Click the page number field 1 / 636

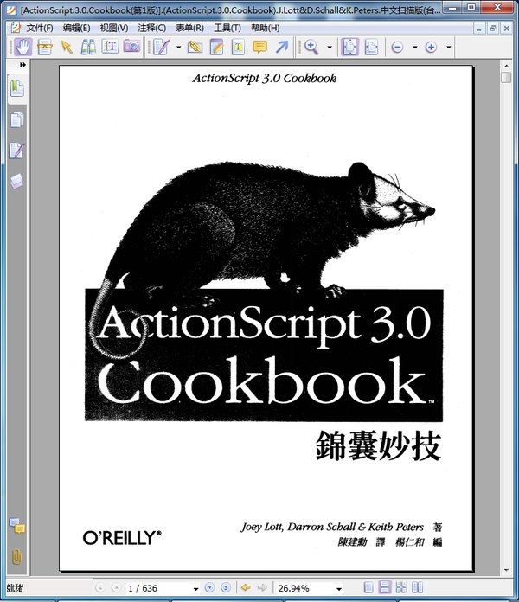pyautogui.click(x=159, y=588)
